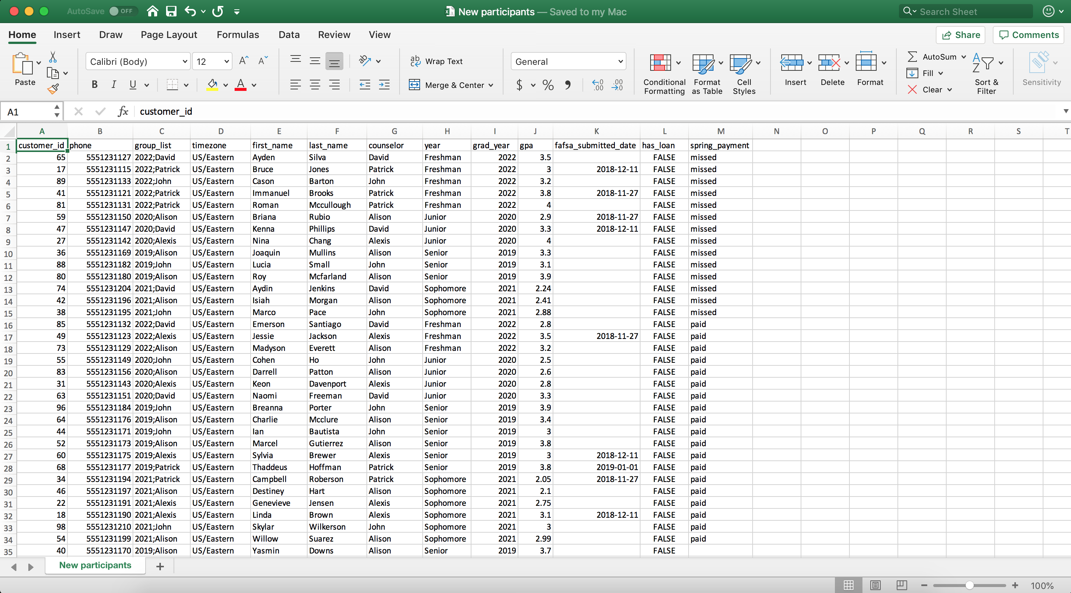Click Merge & Center button
The height and width of the screenshot is (593, 1071).
[446, 85]
